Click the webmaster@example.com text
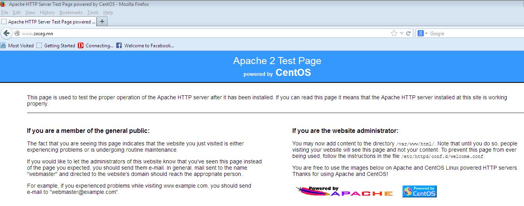Screen dimensions: 524x206 [x=84, y=192]
